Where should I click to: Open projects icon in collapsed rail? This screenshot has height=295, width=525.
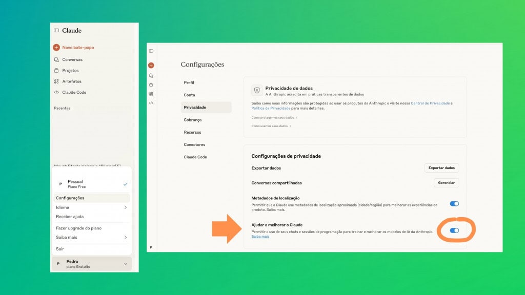point(151,85)
